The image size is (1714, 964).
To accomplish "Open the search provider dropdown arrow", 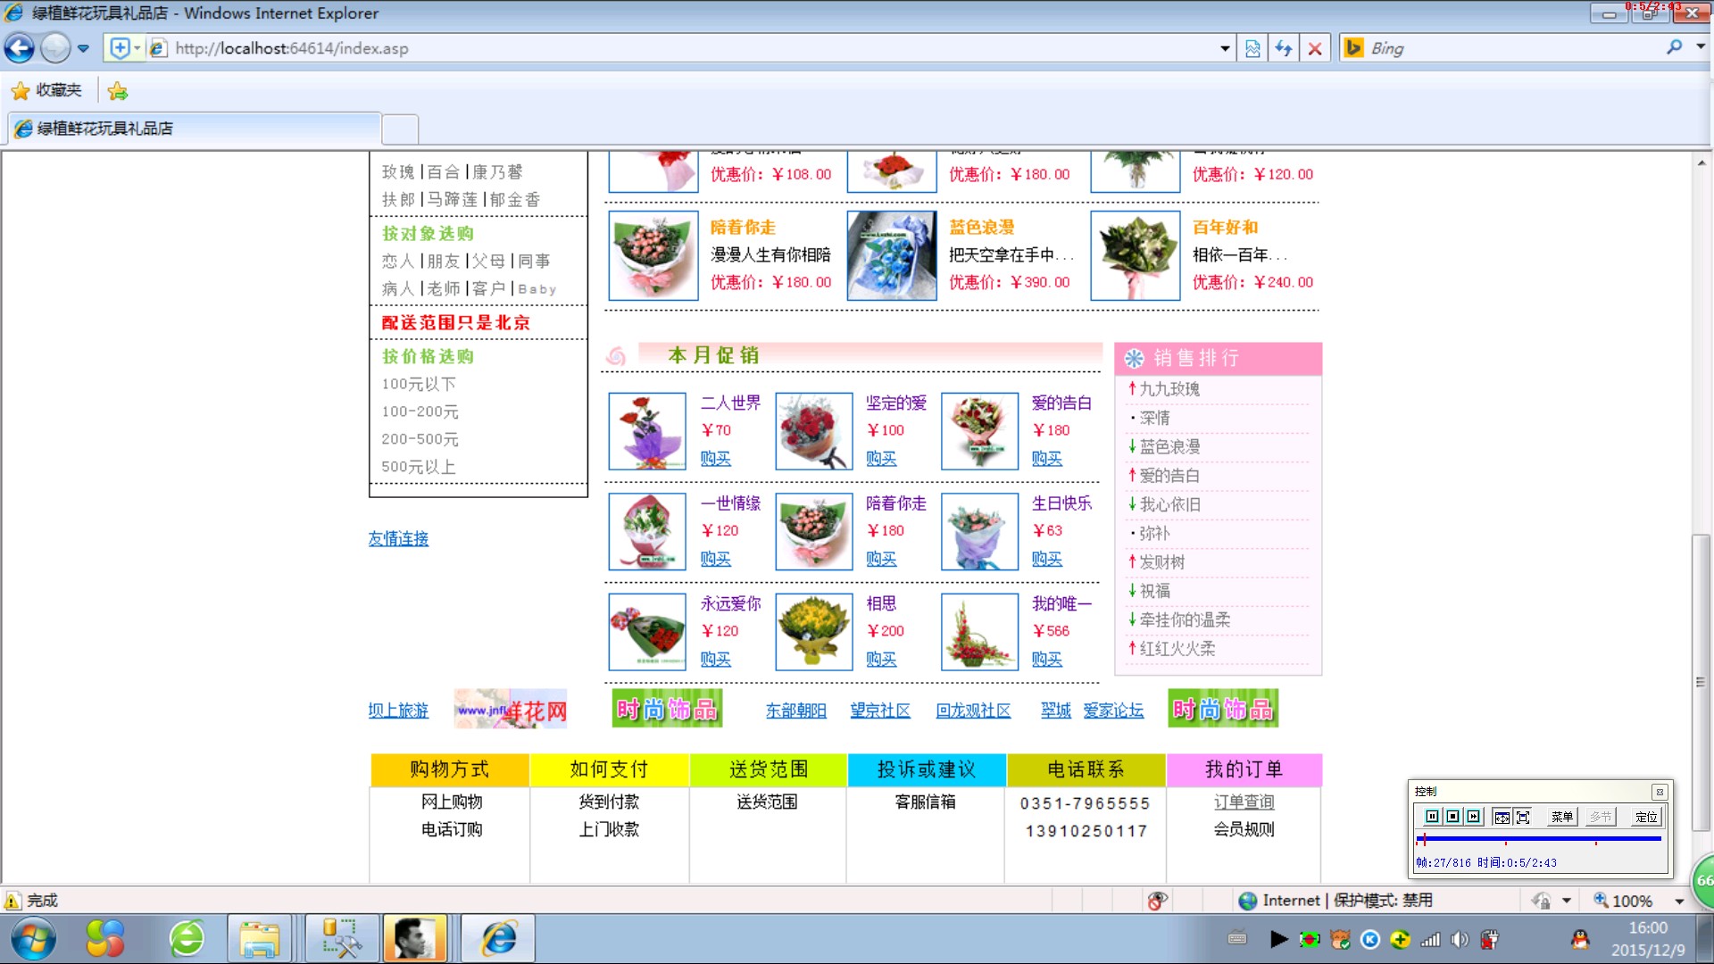I will [x=1700, y=47].
